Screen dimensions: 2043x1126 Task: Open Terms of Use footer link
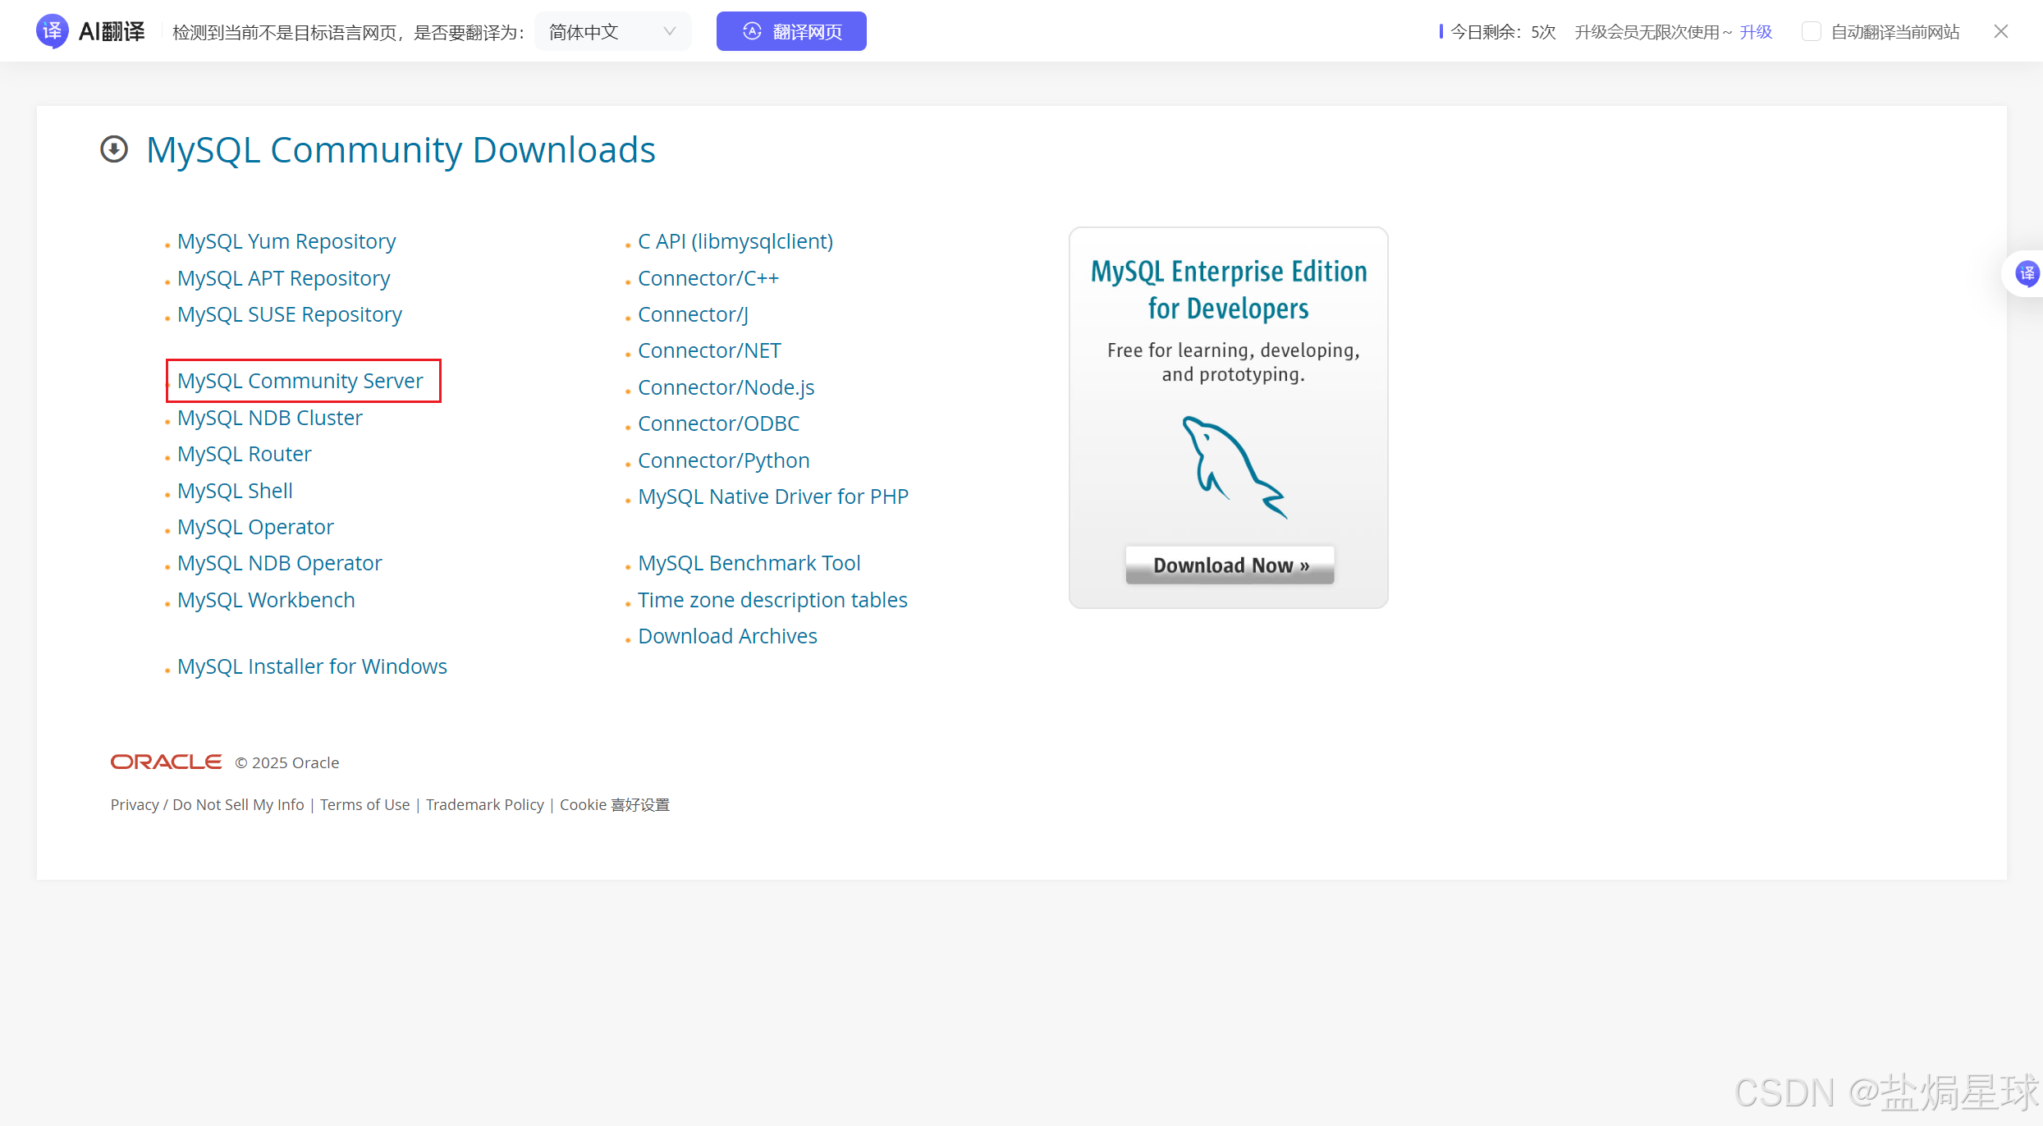364,805
